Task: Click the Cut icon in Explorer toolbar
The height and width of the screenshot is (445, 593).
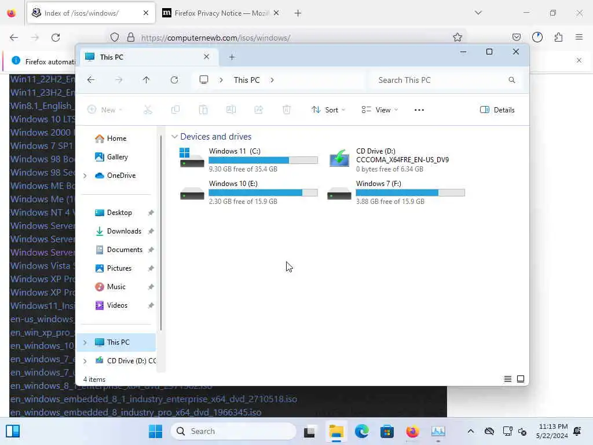Action: click(x=148, y=110)
